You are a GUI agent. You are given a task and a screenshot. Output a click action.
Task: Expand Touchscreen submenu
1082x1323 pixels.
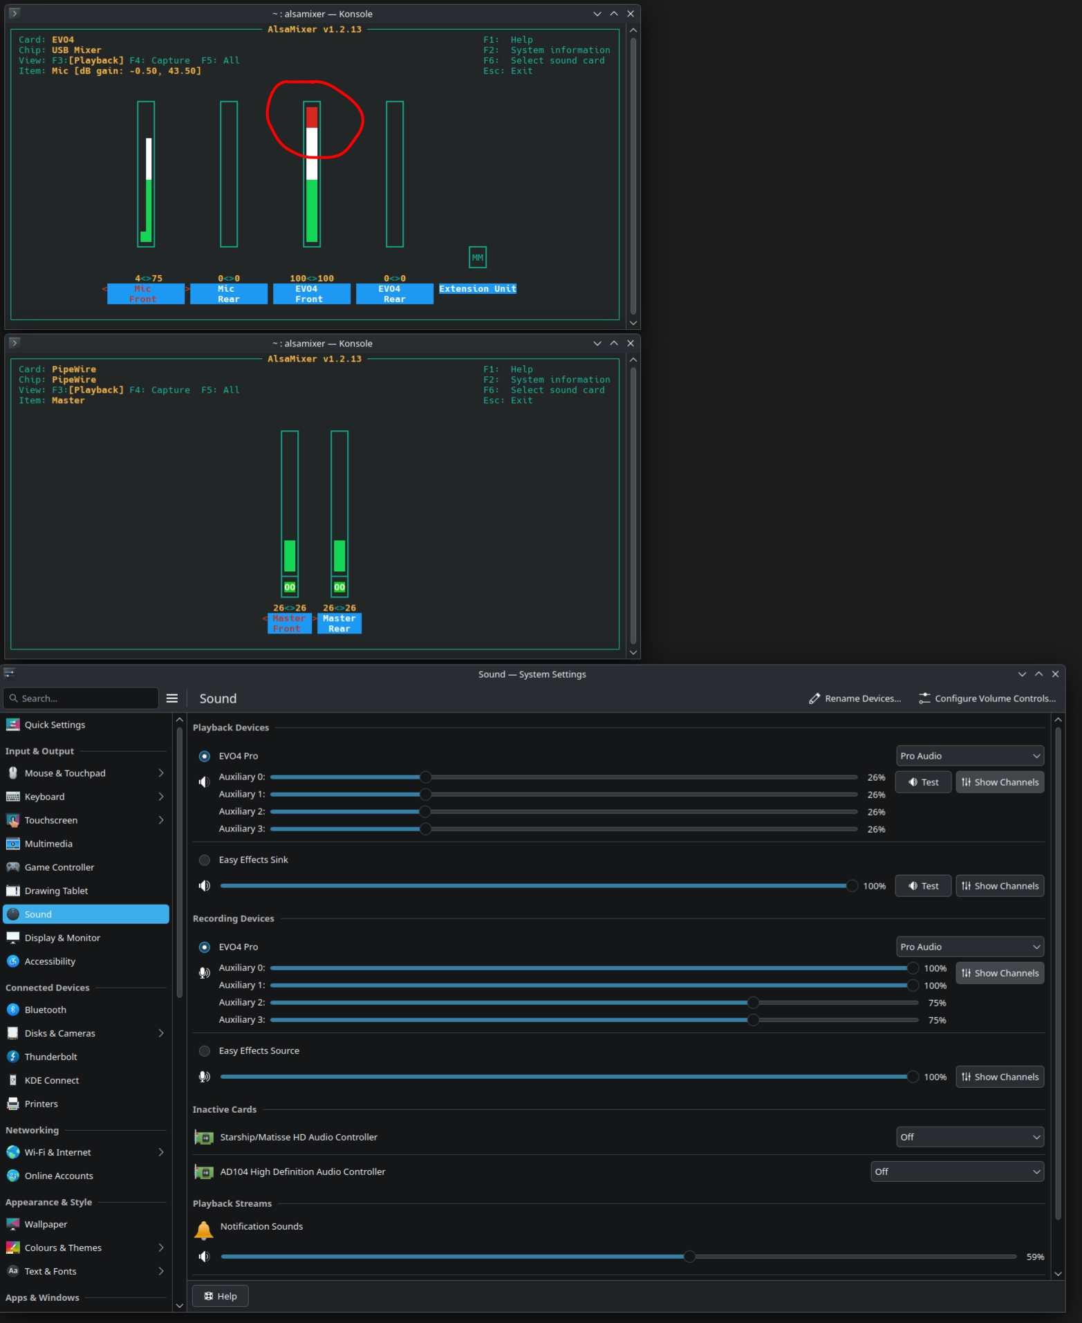[x=160, y=820]
